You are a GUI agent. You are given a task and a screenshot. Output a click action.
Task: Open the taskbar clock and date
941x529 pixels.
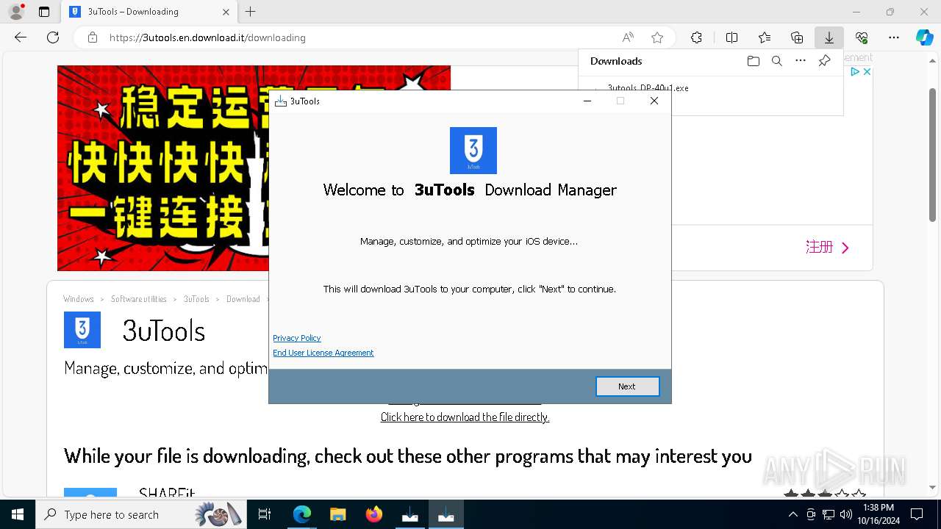coord(879,514)
